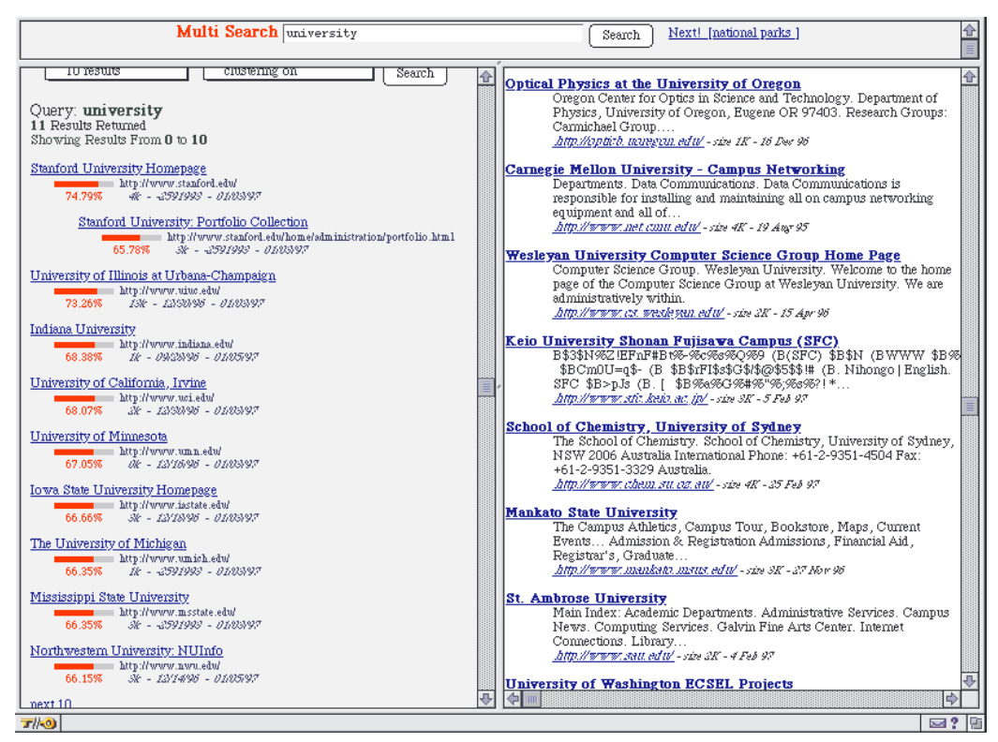The height and width of the screenshot is (742, 998).
Task: Open the Mankato State University link
Action: (591, 512)
